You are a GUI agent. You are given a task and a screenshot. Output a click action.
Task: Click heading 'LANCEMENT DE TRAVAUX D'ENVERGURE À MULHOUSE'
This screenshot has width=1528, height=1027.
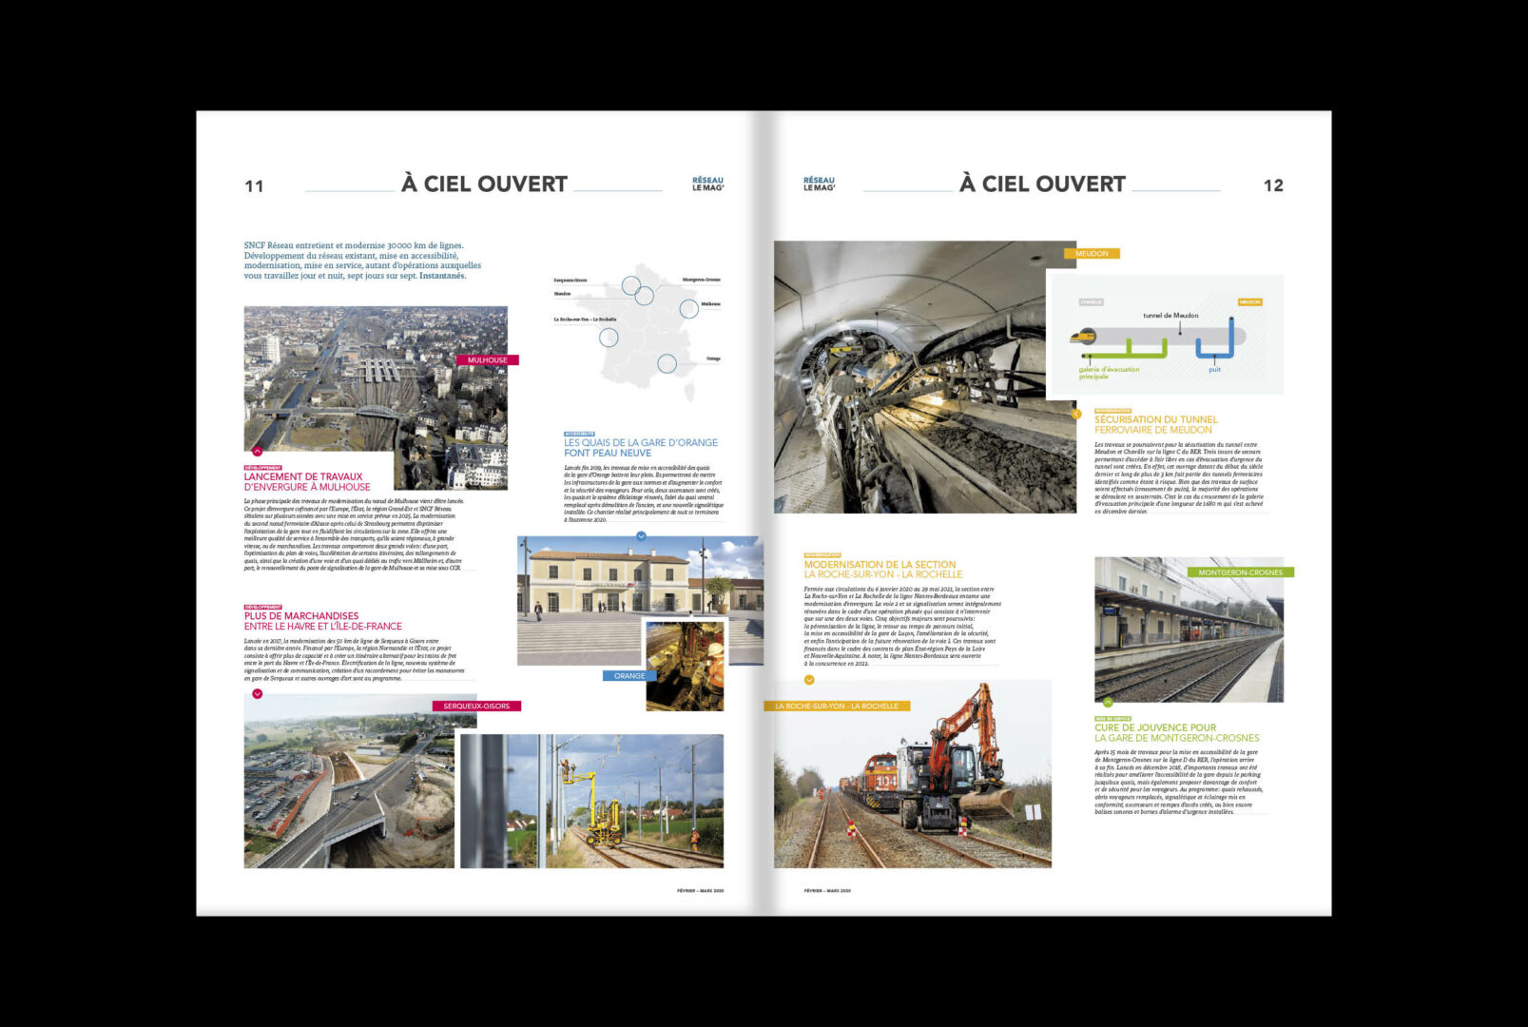[x=307, y=482]
